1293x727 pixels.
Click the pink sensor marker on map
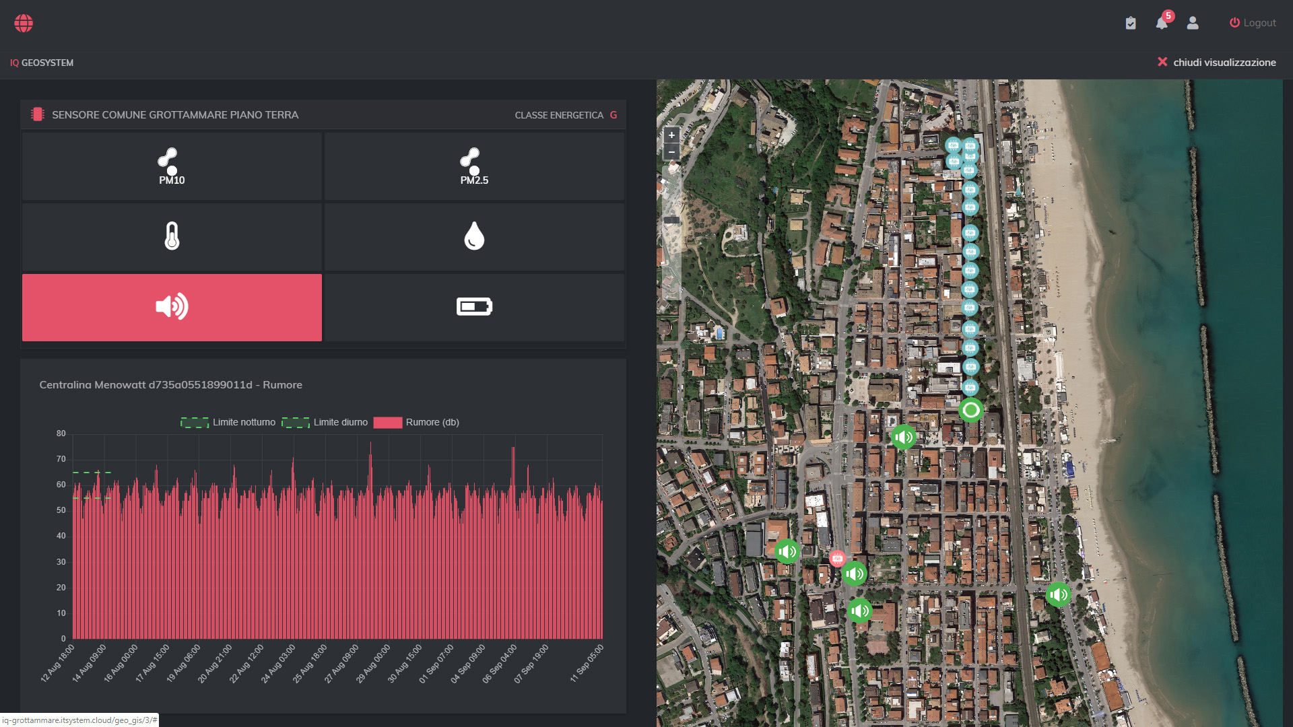[837, 559]
